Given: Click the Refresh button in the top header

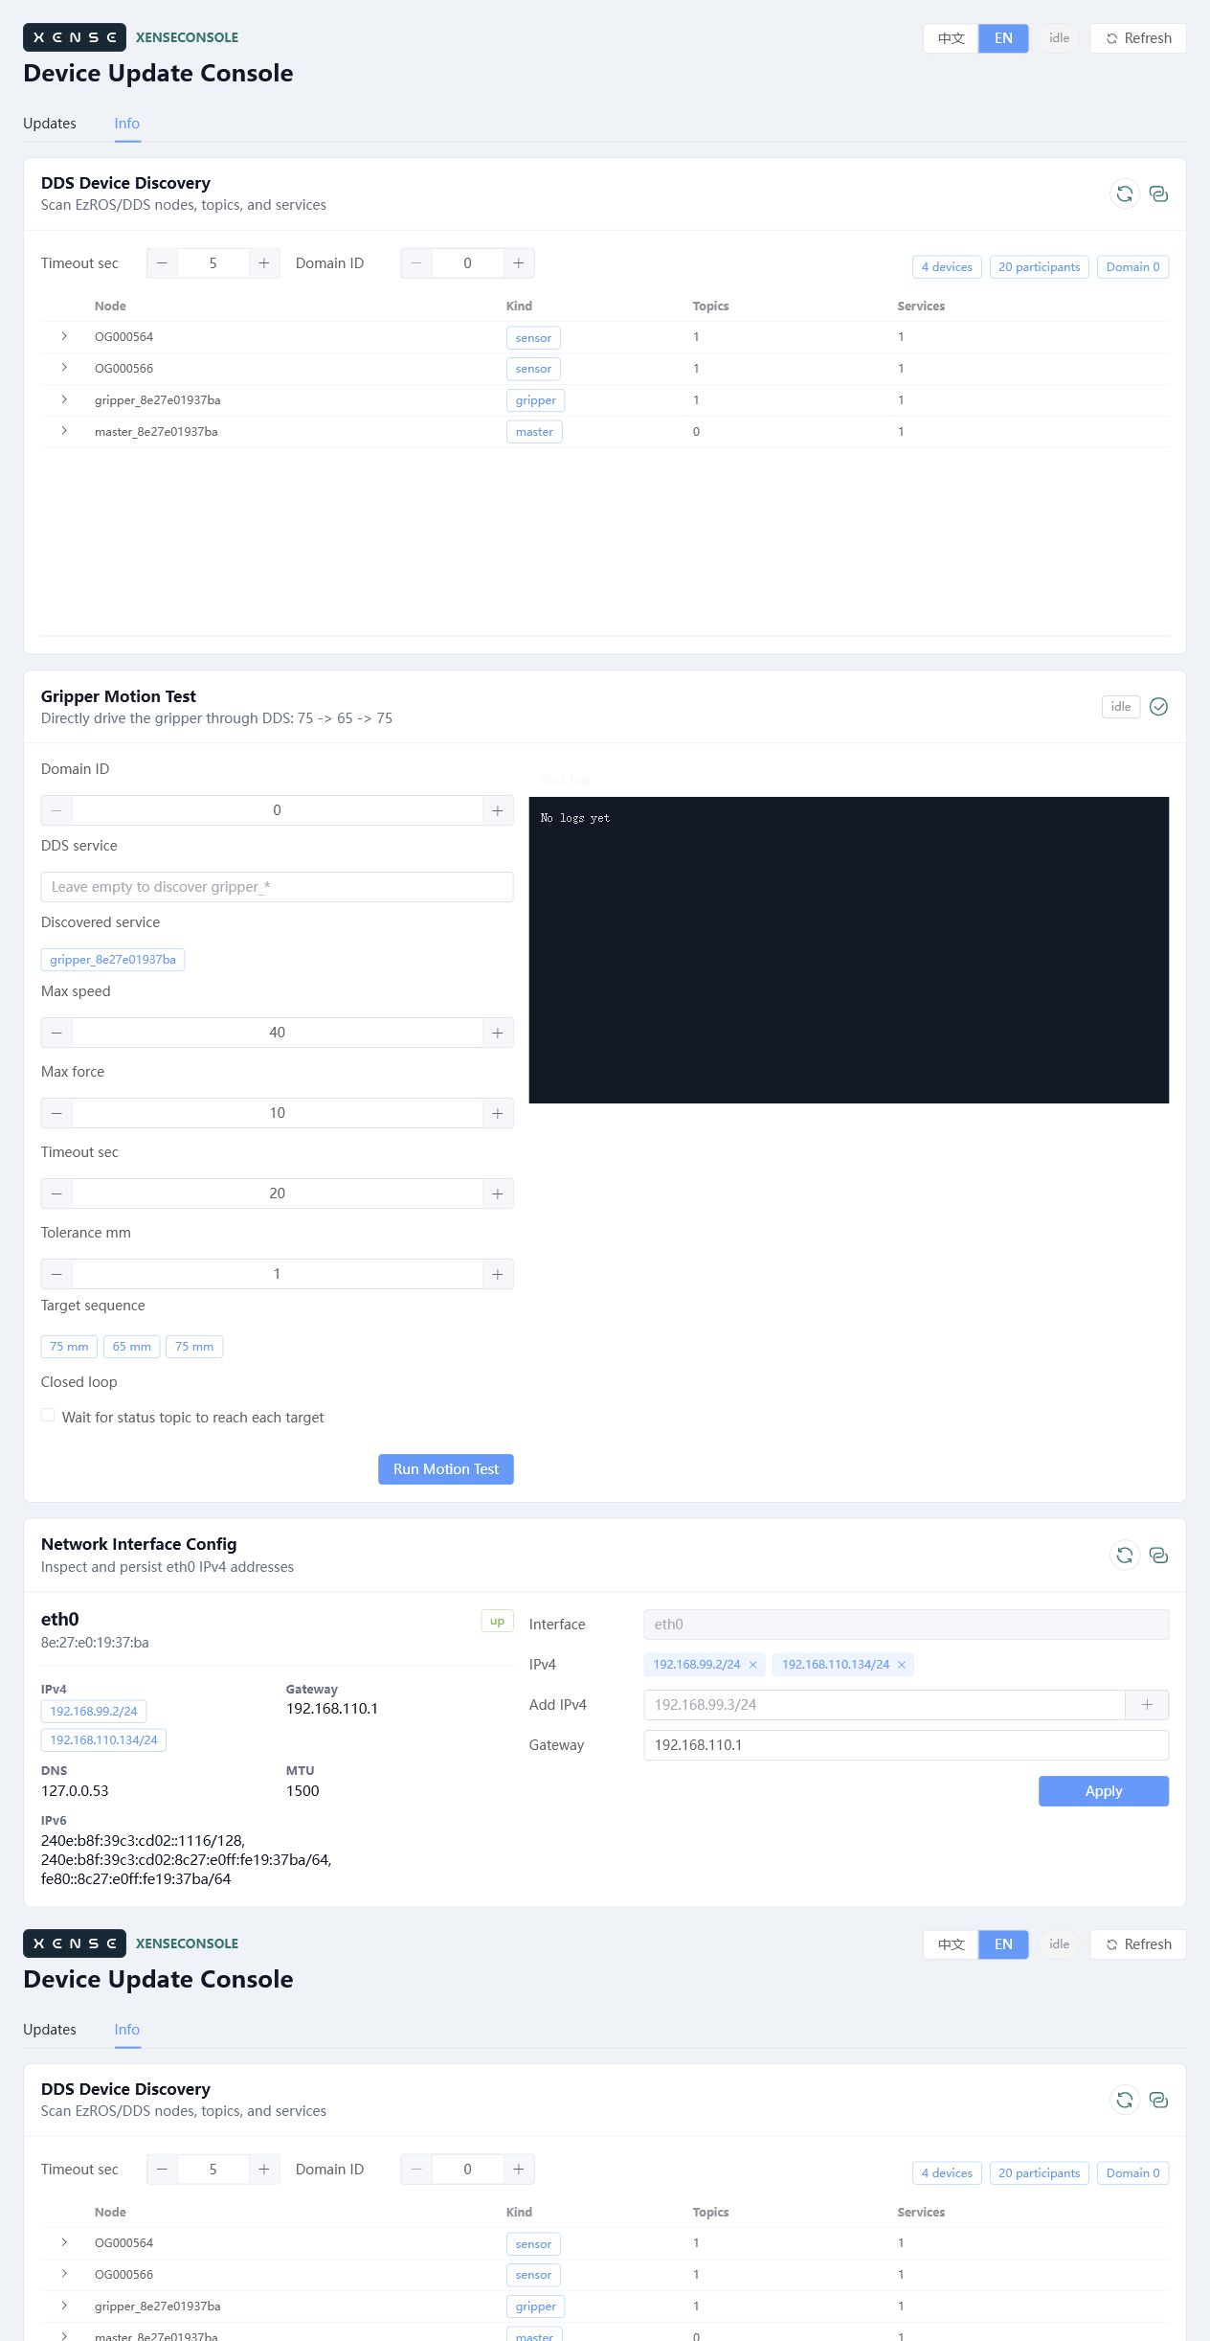Looking at the screenshot, I should [x=1138, y=38].
